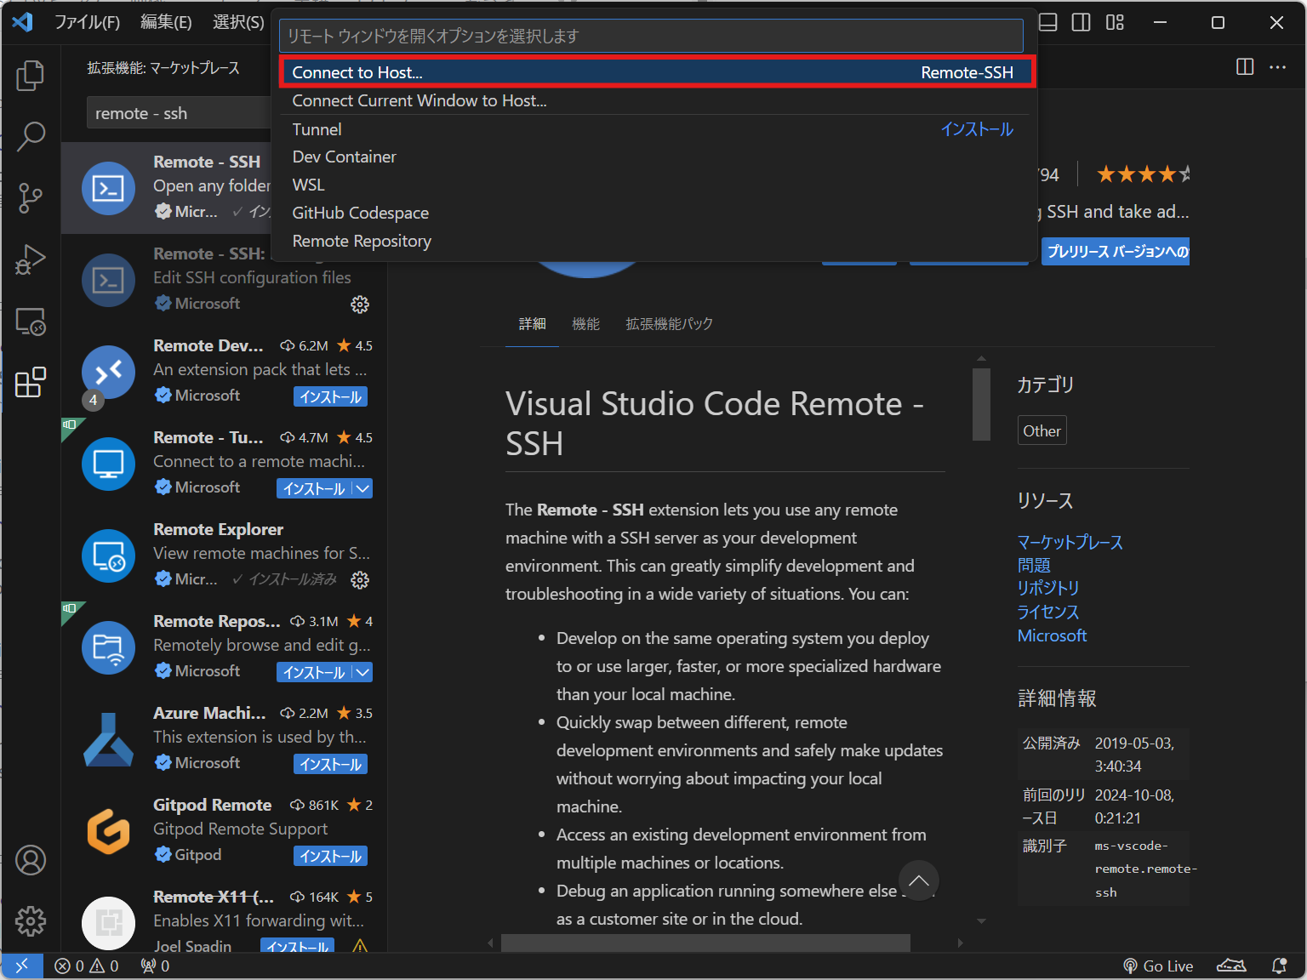Toggle the Panel visibility
This screenshot has width=1307, height=980.
1047,22
